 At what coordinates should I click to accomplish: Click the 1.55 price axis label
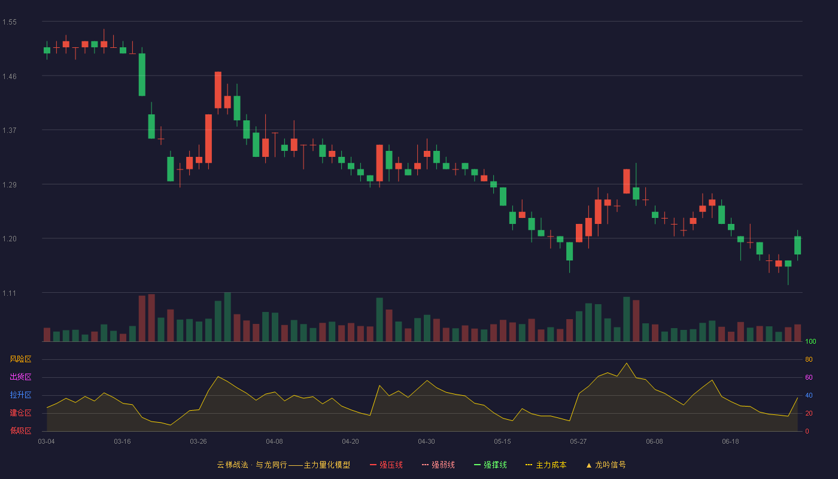10,22
